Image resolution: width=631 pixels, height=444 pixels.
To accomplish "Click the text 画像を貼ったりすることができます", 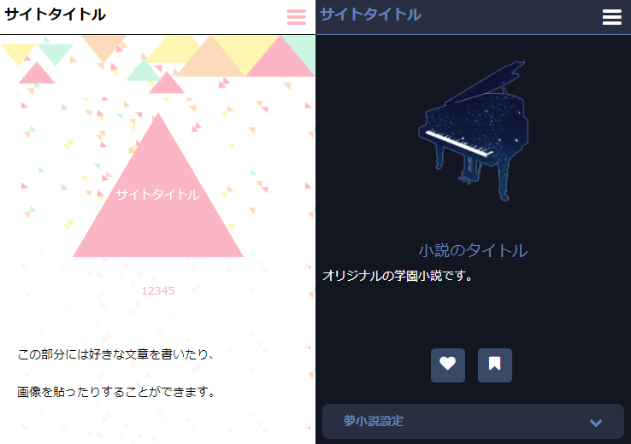I will 116,392.
